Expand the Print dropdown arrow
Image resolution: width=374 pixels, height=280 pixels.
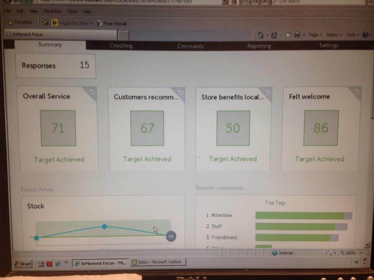(x=304, y=35)
